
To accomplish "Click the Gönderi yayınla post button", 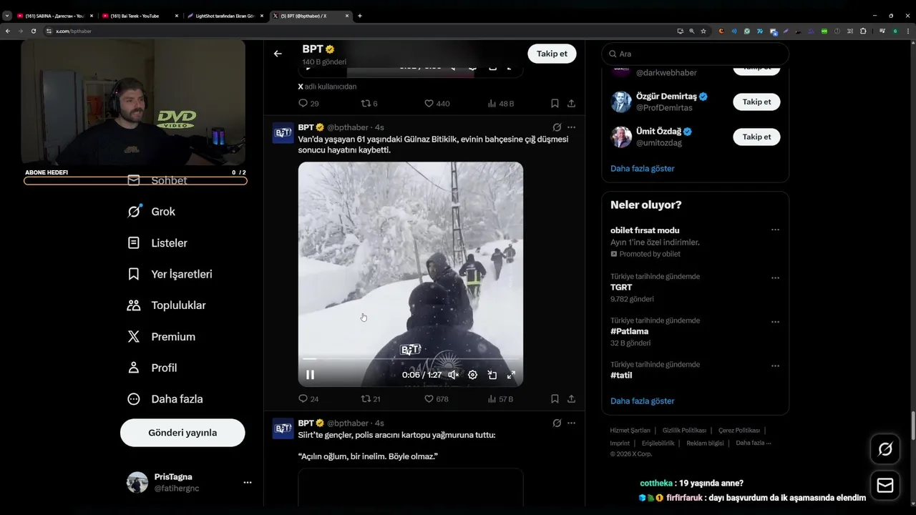I will coord(182,433).
